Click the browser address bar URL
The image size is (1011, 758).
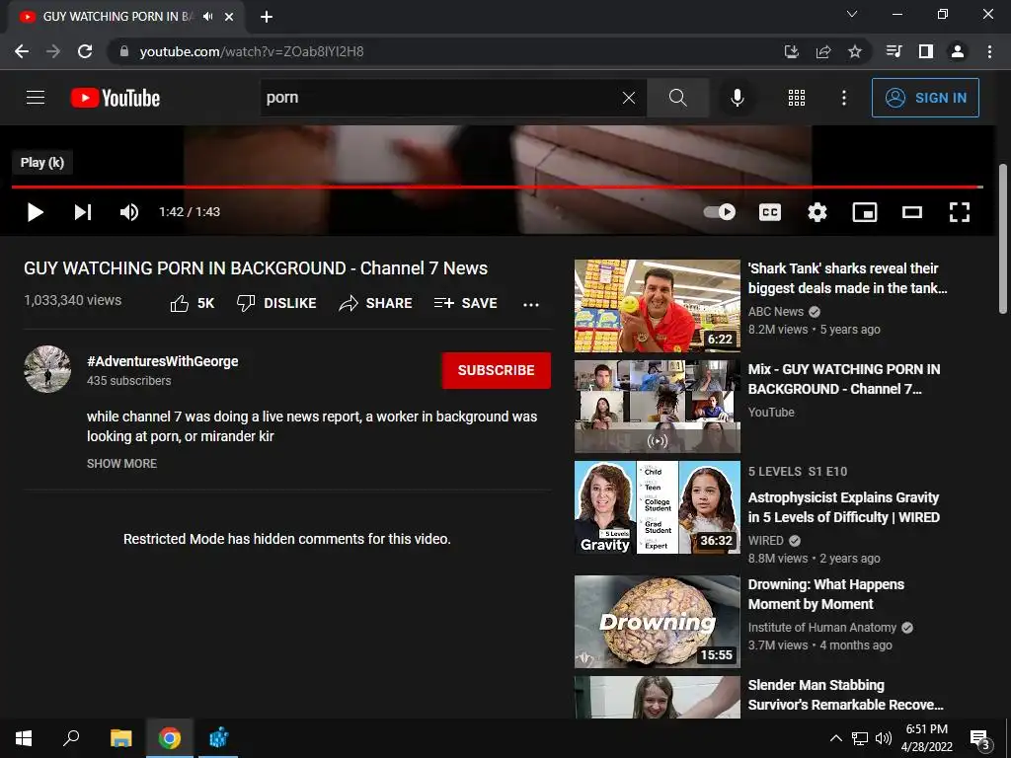point(252,51)
